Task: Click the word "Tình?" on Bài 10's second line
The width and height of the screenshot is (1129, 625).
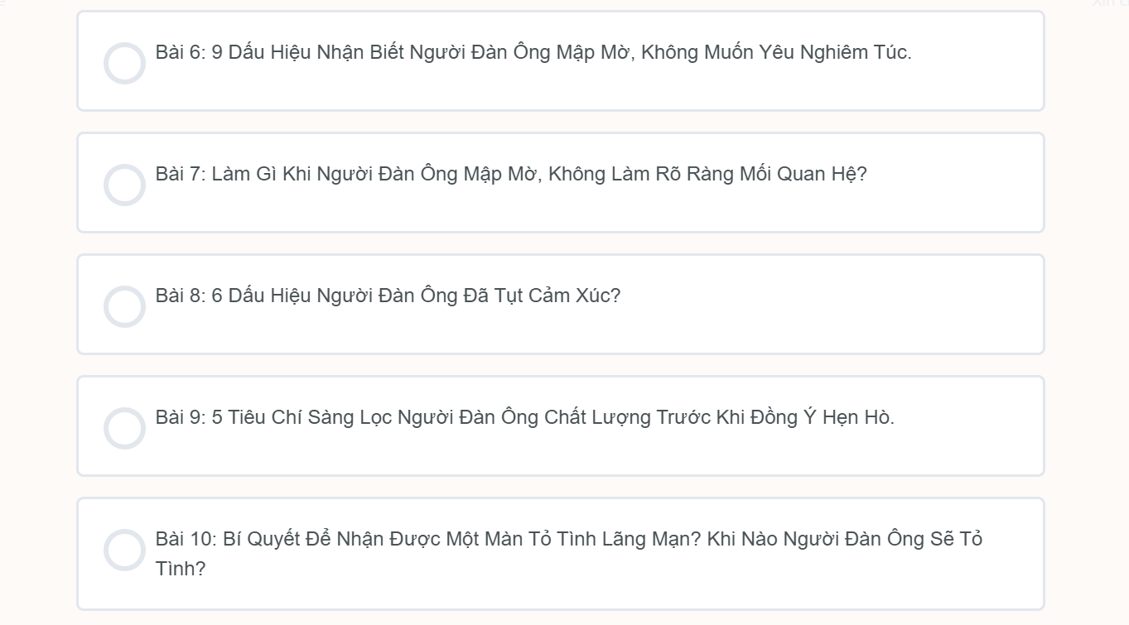Action: (181, 570)
